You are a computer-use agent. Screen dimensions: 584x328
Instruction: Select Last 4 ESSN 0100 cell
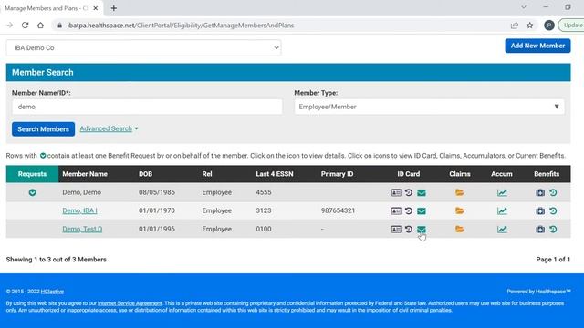coord(264,229)
